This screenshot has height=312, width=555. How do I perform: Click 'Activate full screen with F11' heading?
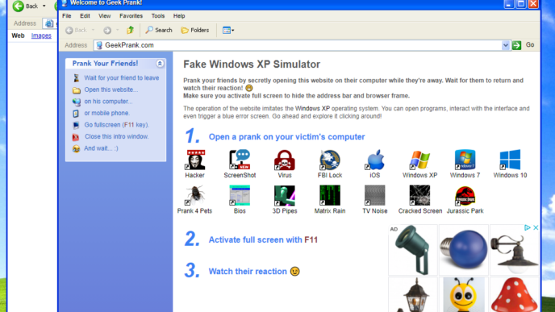point(263,239)
